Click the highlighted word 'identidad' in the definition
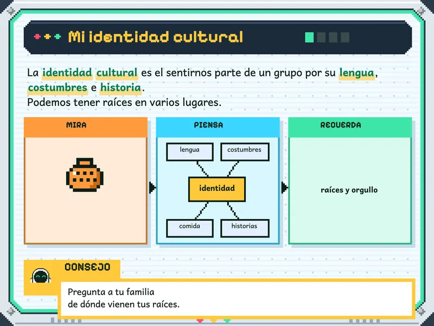Viewport: 434px width, 326px height. 67,73
